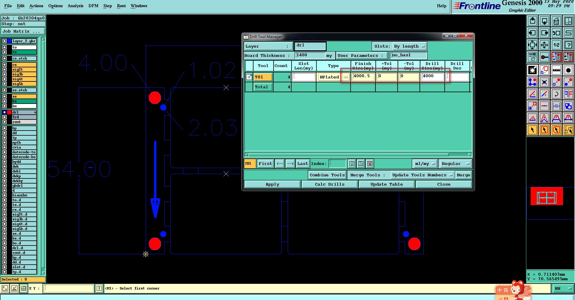Click the Combine Tools button
575x300 pixels.
pos(327,175)
